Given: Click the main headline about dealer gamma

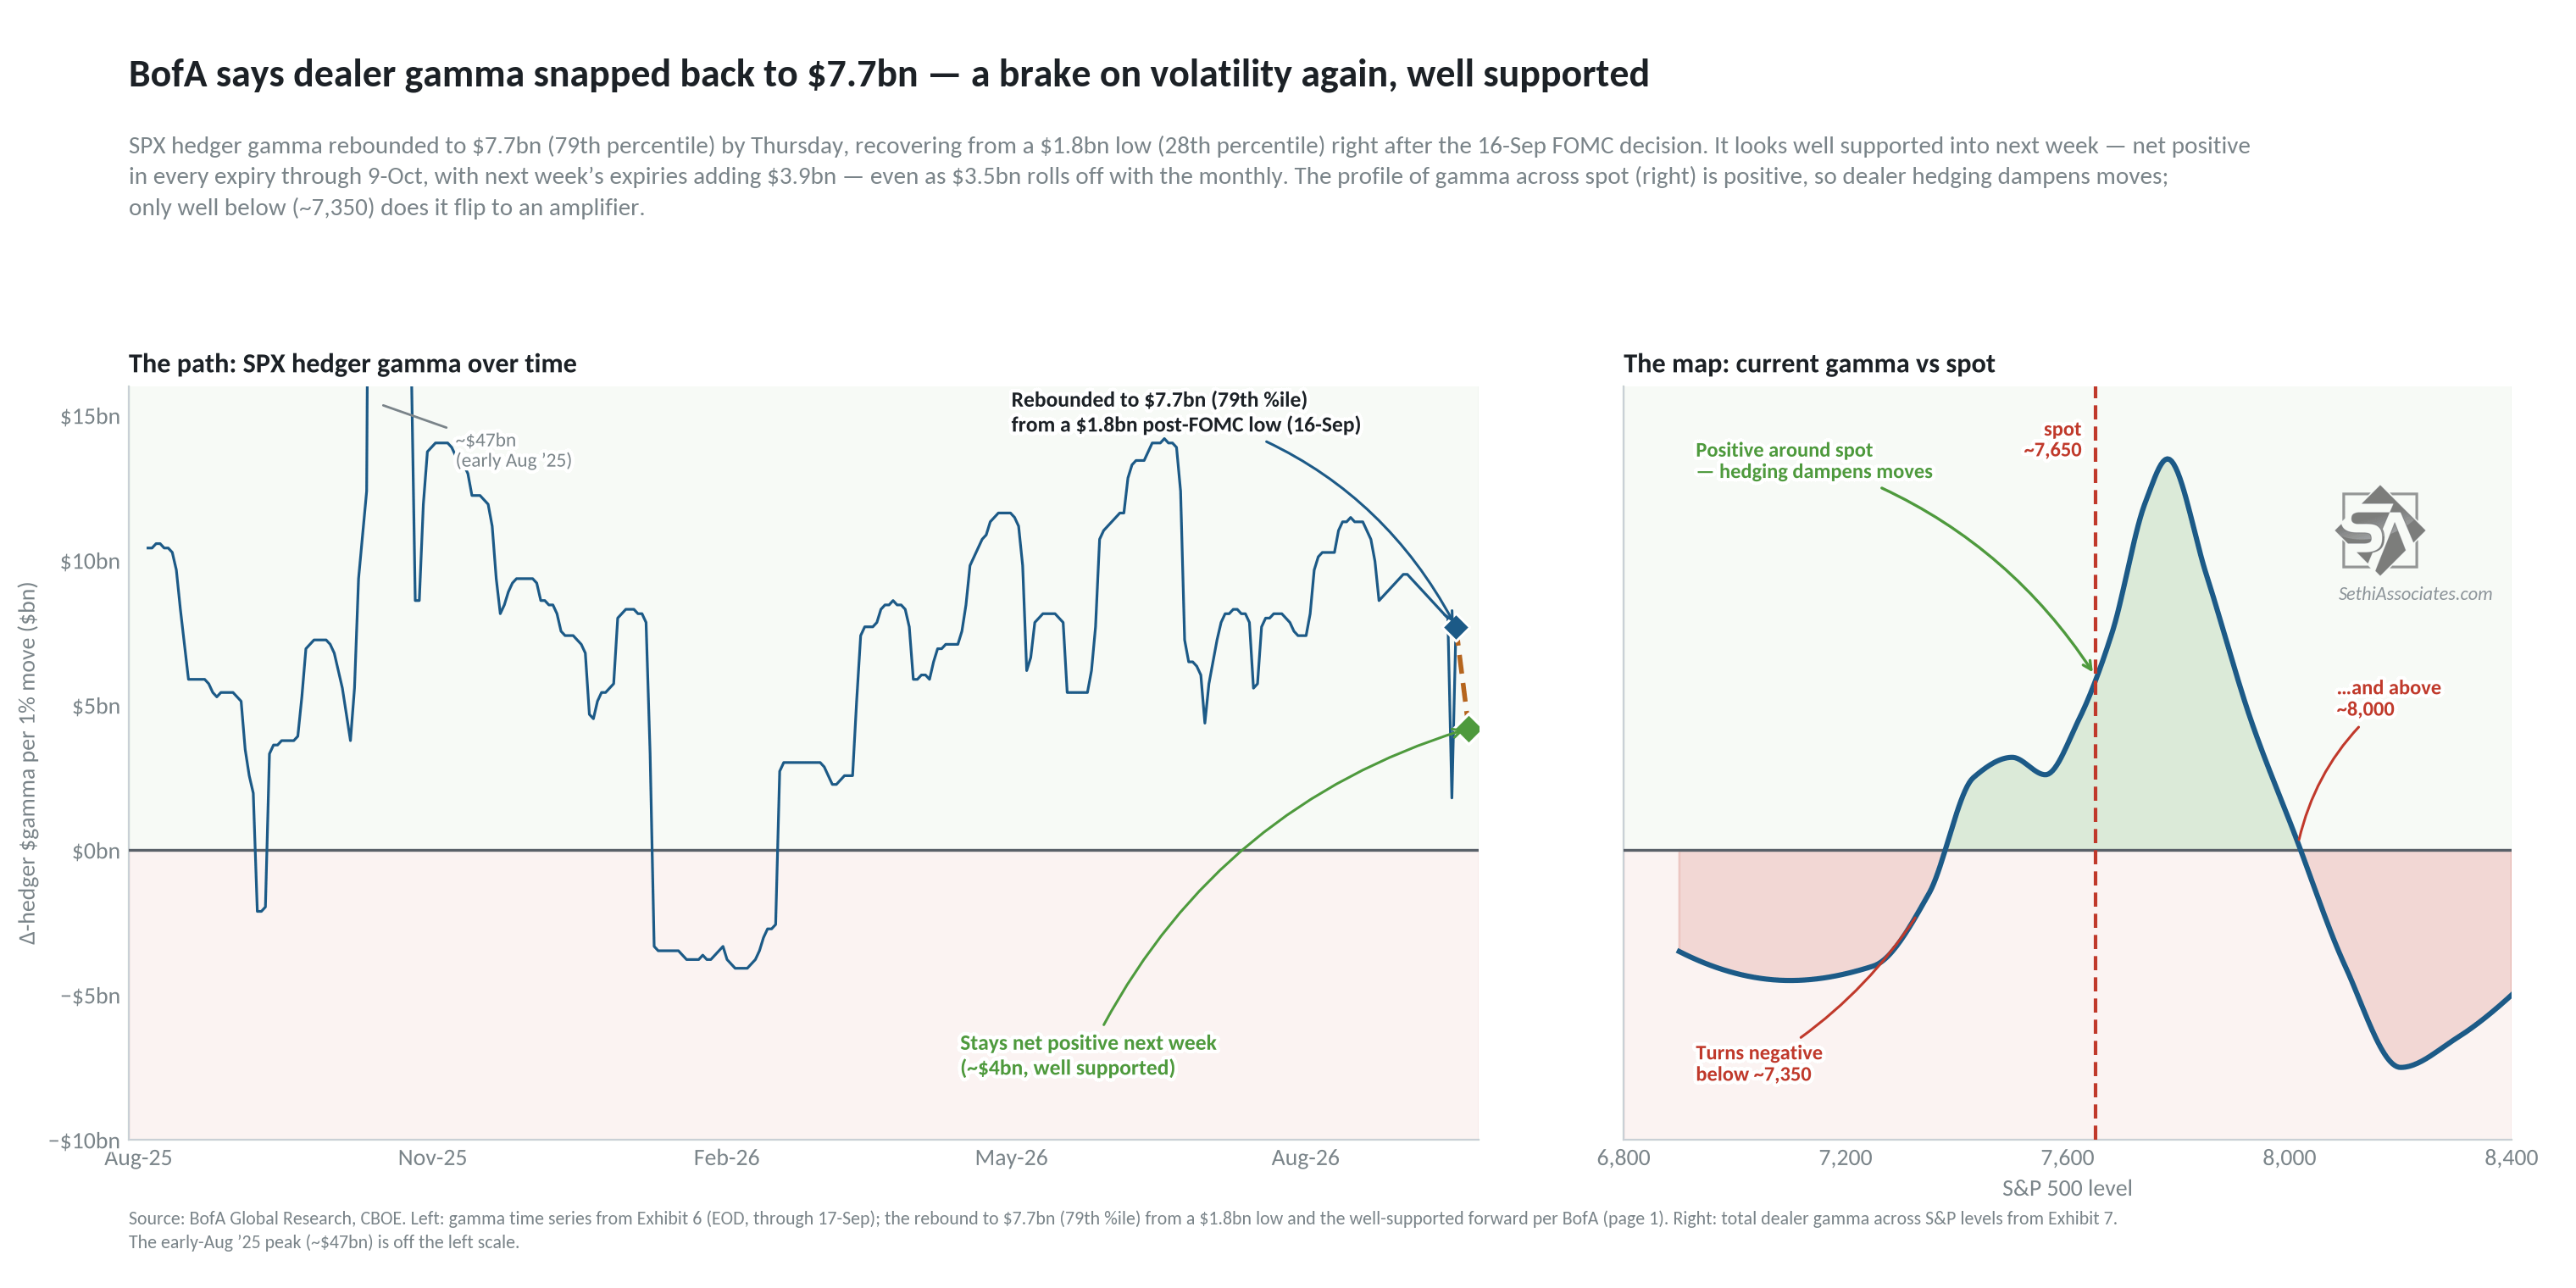Looking at the screenshot, I should pos(888,74).
